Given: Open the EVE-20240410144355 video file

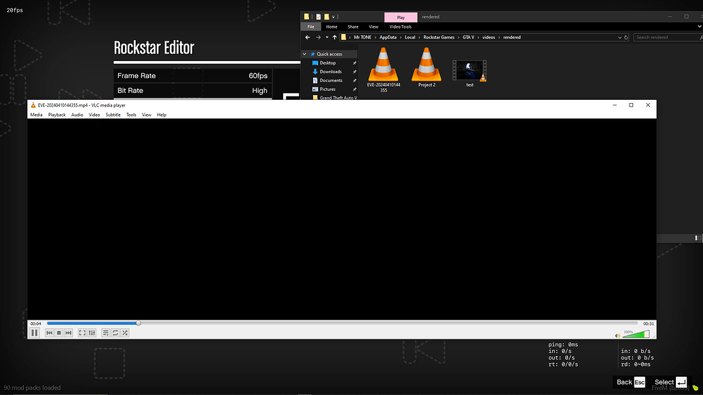Looking at the screenshot, I should tap(383, 64).
